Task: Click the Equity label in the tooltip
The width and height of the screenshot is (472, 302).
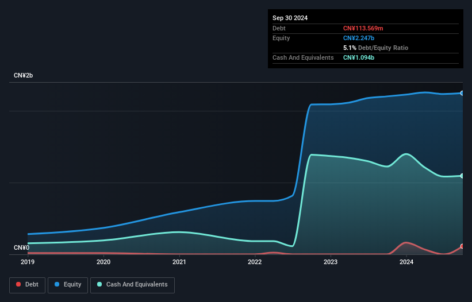Action: coord(281,38)
